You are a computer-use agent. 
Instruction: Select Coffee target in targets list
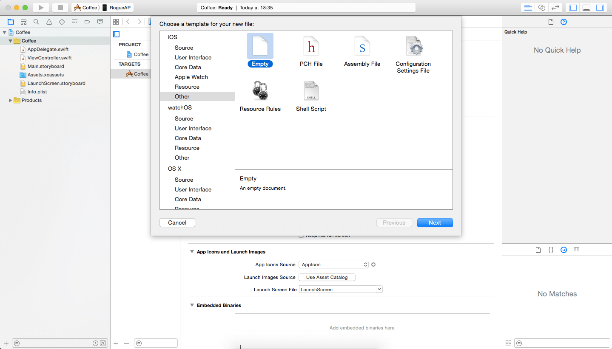(x=137, y=74)
